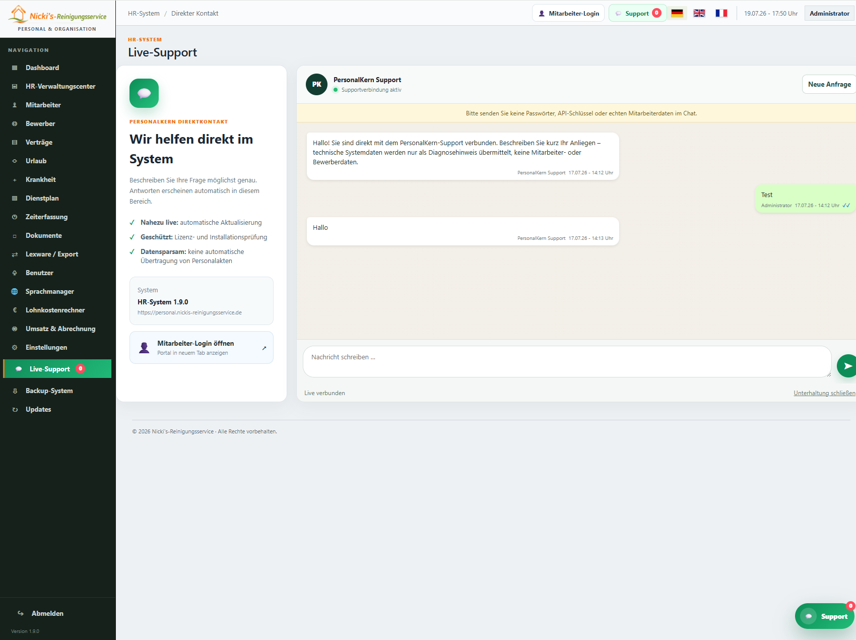Click the Umsatz & Abrechnung icon

pyautogui.click(x=15, y=329)
